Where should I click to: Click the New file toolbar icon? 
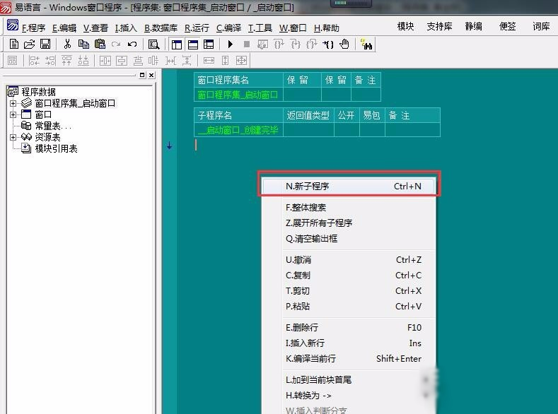13,44
